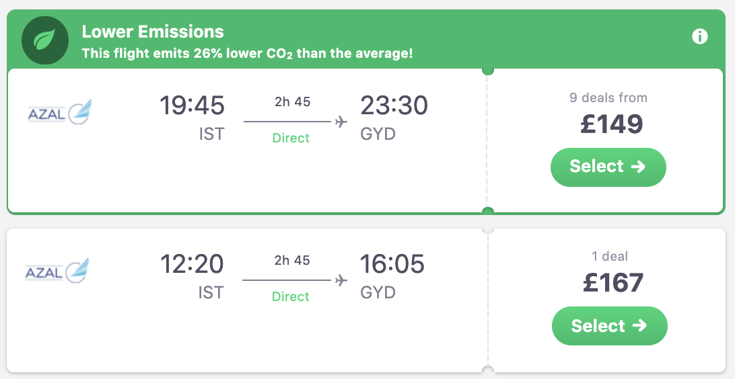Select the £167 flight deal
The image size is (735, 379).
coord(609,326)
